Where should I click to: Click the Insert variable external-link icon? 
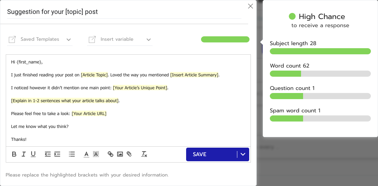(x=92, y=39)
